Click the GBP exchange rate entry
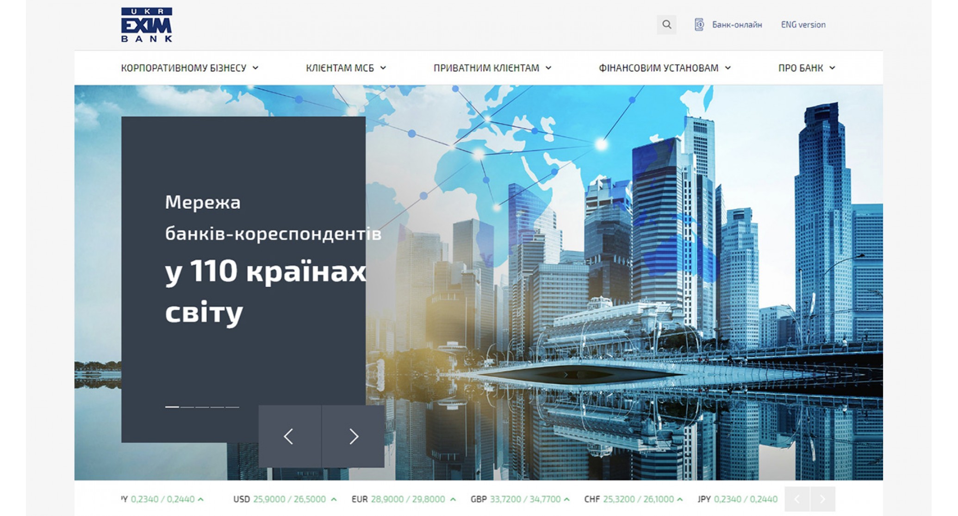 tap(520, 499)
